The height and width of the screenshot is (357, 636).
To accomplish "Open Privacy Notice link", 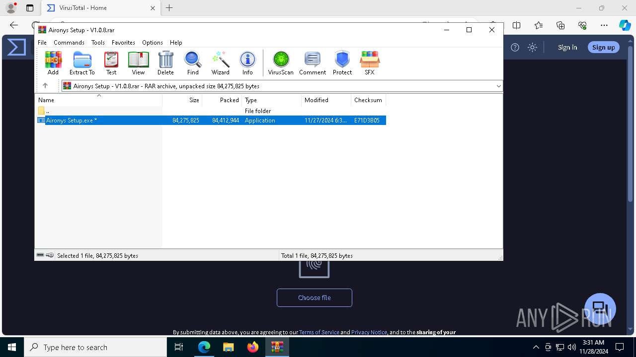I will tap(369, 332).
